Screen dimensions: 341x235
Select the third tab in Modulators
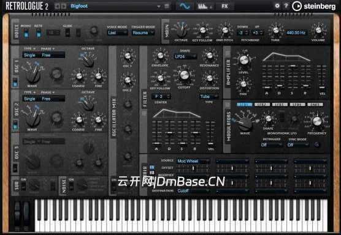point(280,105)
